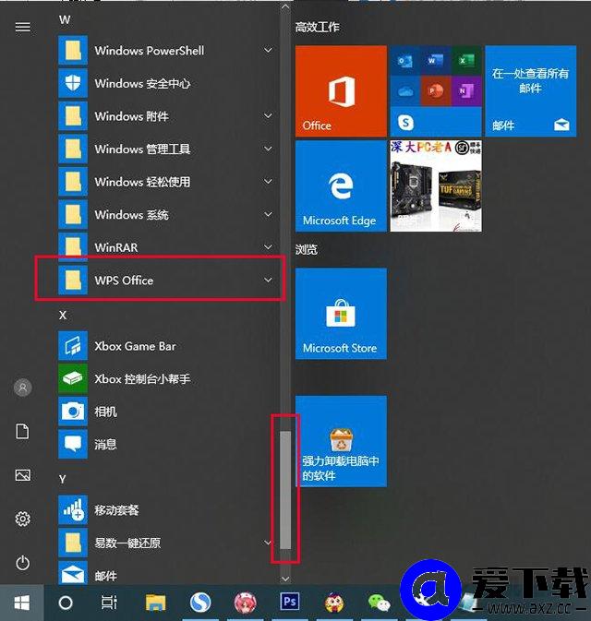Click the 高效工作 tile group title

317,27
